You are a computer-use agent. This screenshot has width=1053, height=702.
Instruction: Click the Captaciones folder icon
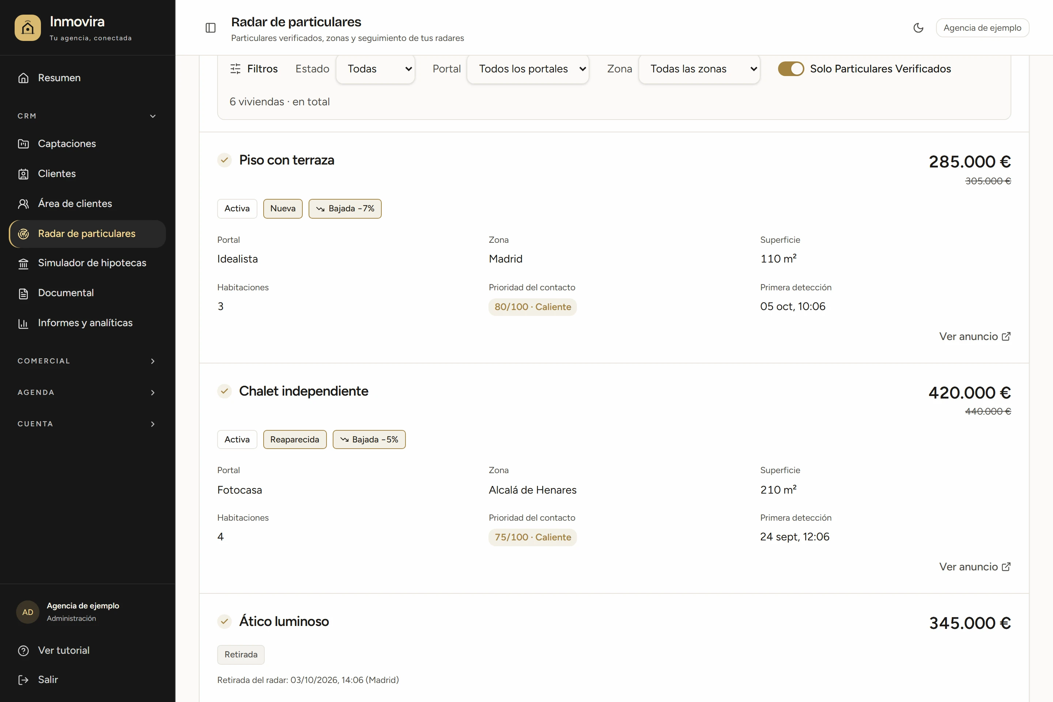[23, 144]
